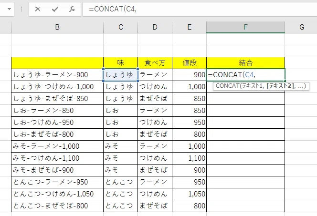Select column B header

57,27
